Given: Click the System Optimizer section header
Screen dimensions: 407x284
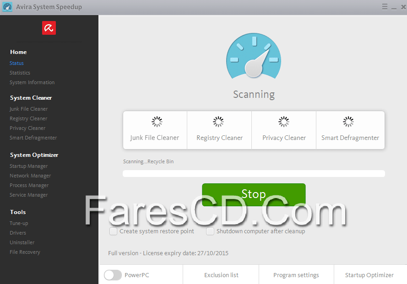Looking at the screenshot, I should point(34,155).
